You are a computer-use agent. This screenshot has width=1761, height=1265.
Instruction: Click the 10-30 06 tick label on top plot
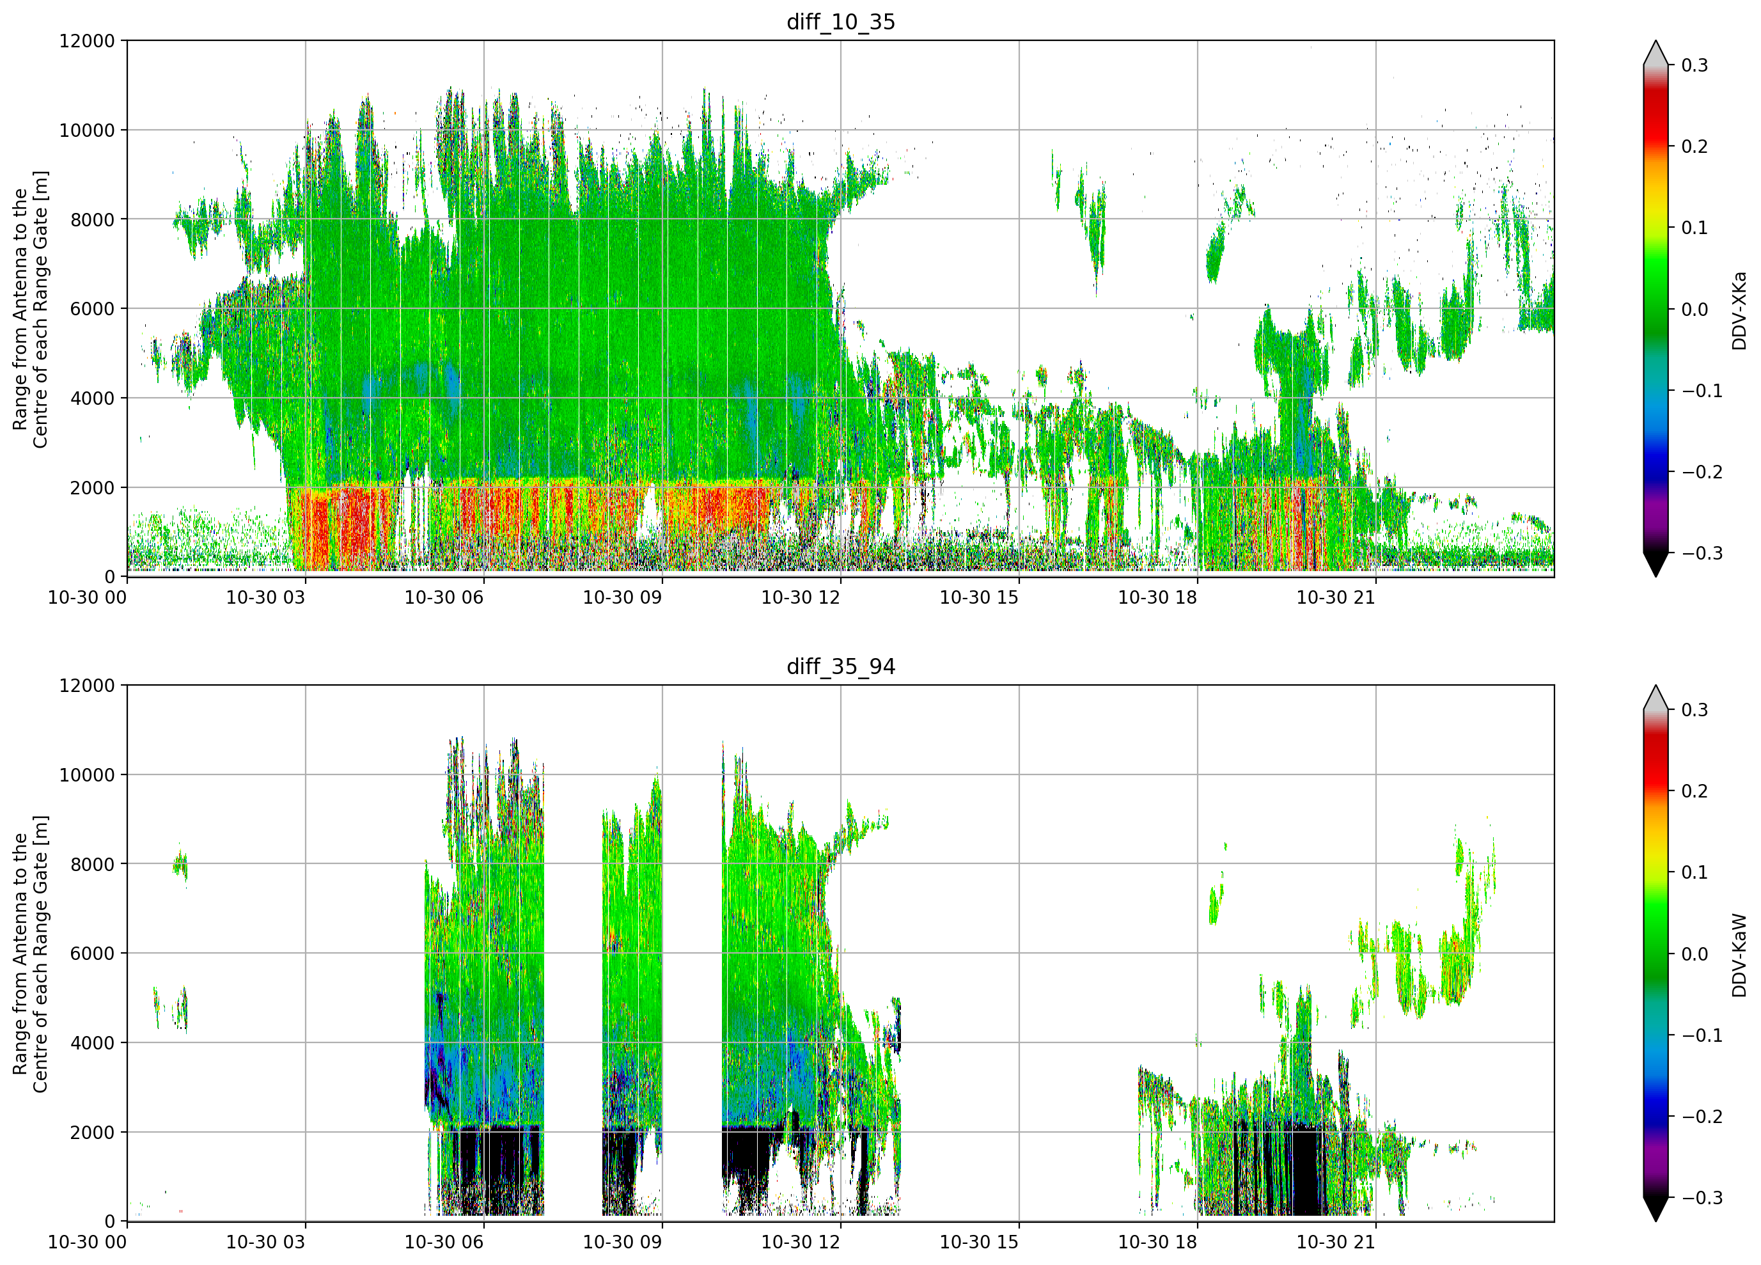[444, 597]
